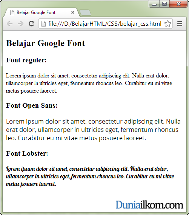Click the Belajar Google Font heading
Image resolution: width=189 pixels, height=215 pixels.
pos(45,43)
